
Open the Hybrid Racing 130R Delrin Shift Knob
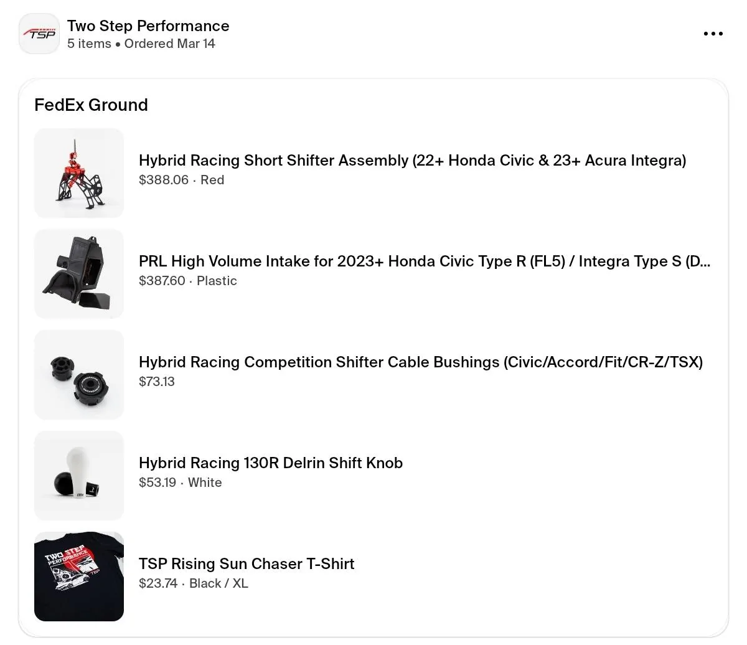(271, 463)
